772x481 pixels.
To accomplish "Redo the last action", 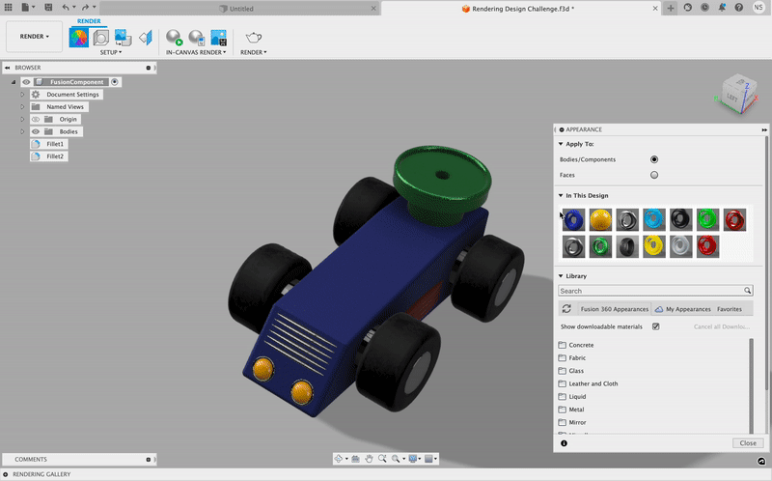I will click(x=85, y=8).
